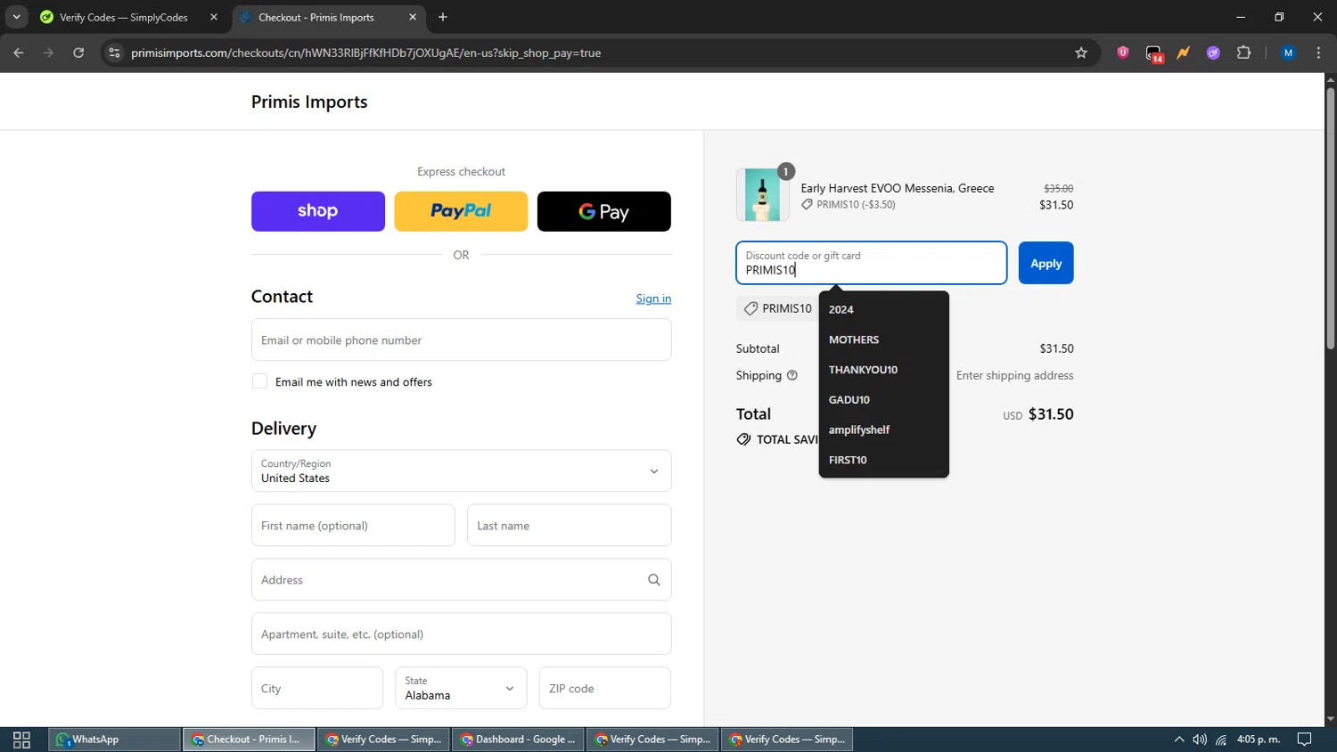Open the Windows Start menu
This screenshot has width=1337, height=752.
click(21, 740)
